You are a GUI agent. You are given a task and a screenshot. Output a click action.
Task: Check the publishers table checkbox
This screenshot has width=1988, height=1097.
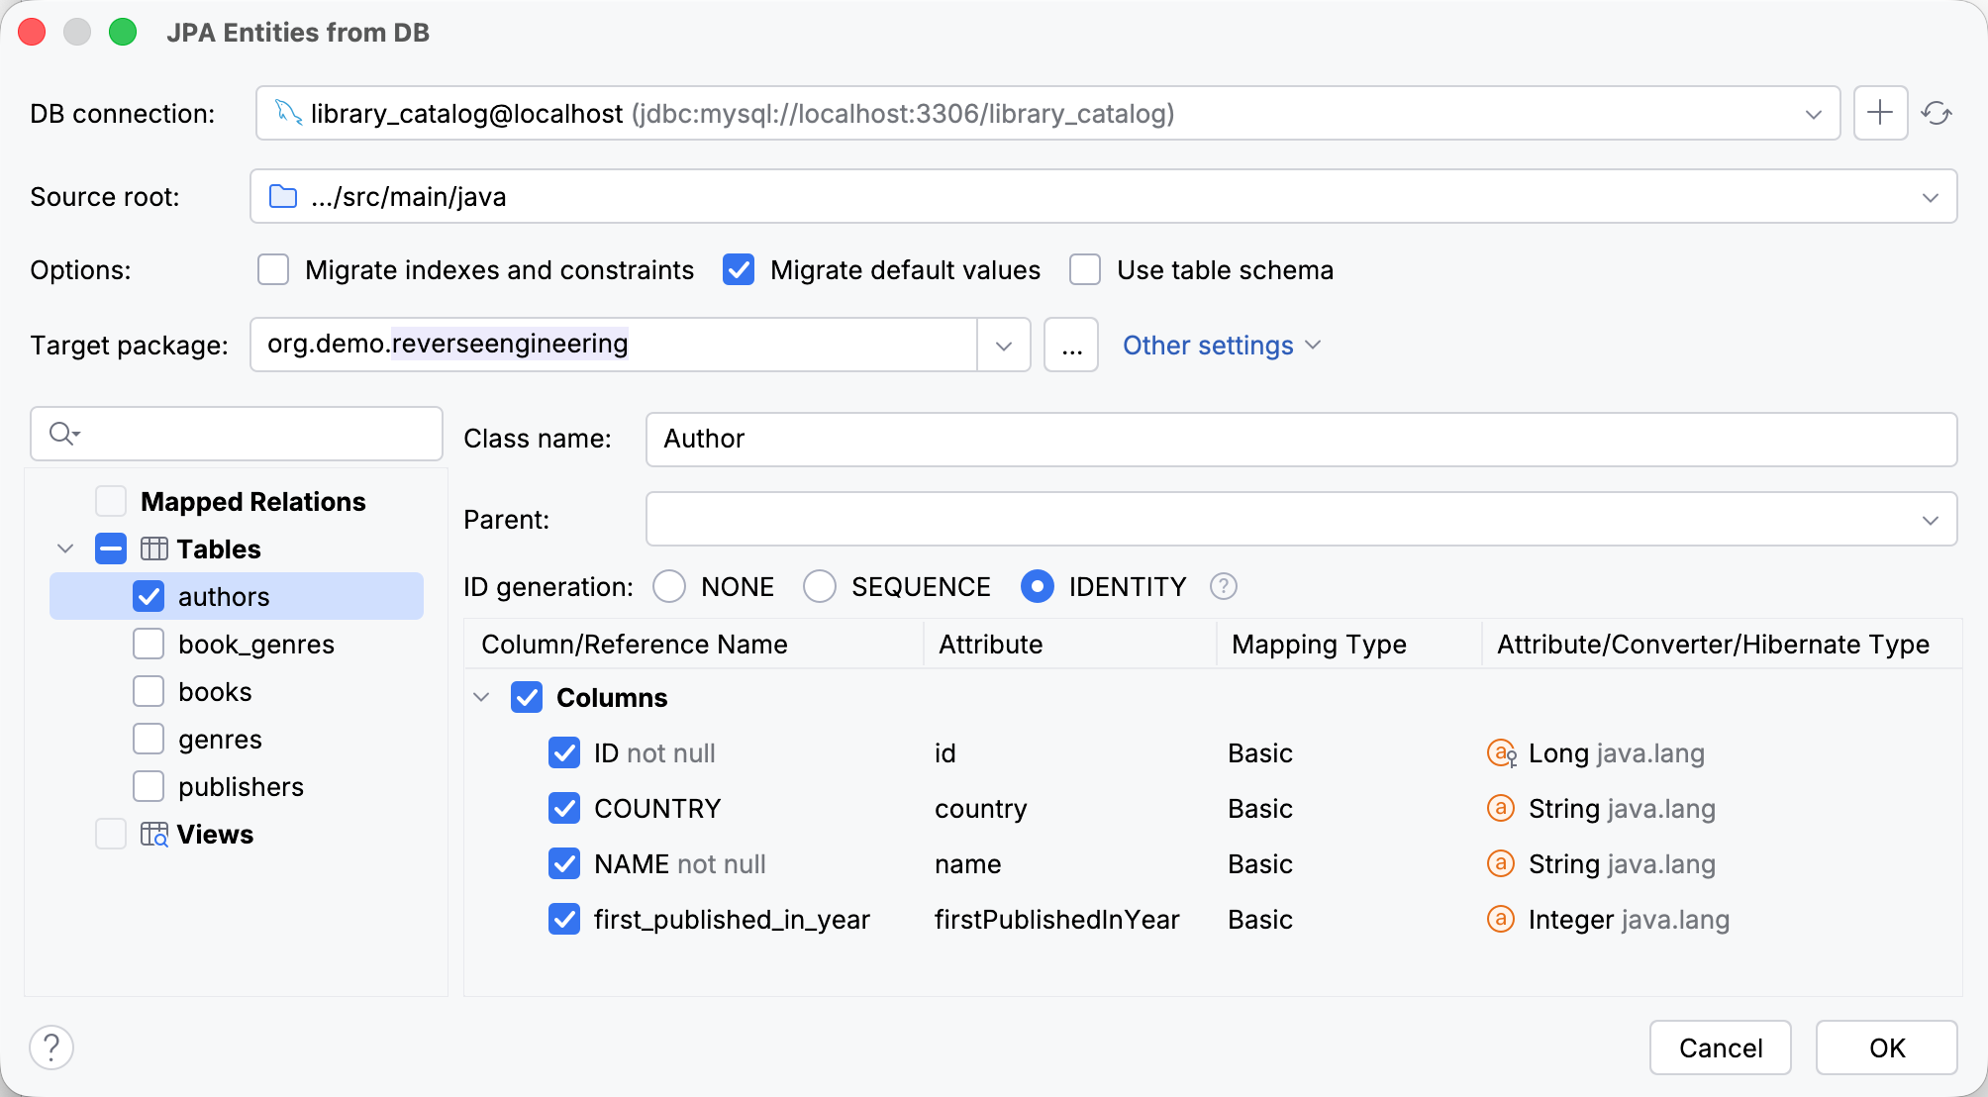coord(149,786)
